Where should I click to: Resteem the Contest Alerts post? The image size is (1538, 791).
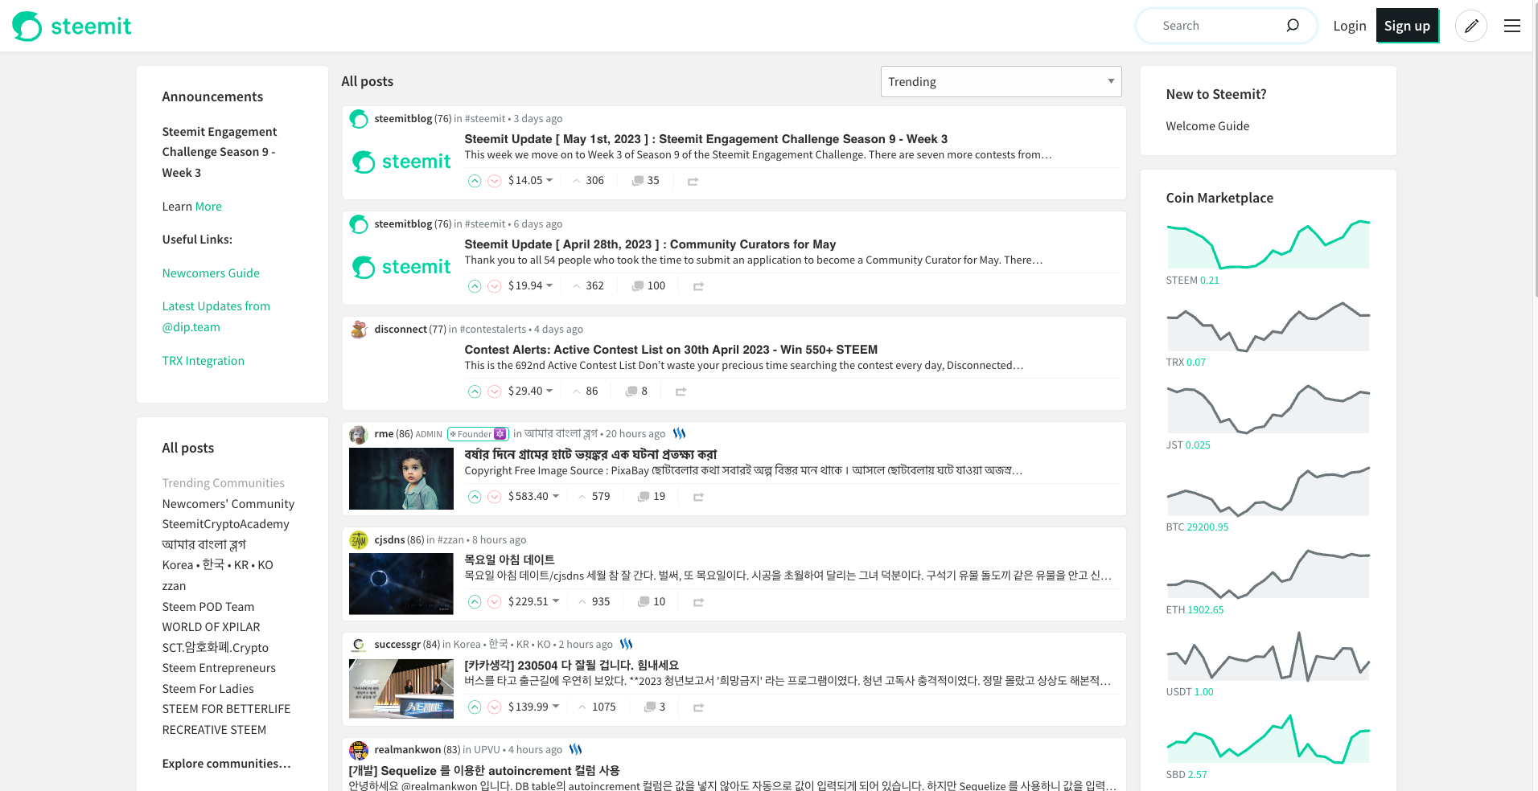(x=681, y=391)
